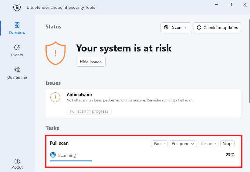Expand the Scan dropdown arrow
Viewport: 250px width, 172px height.
[186, 27]
